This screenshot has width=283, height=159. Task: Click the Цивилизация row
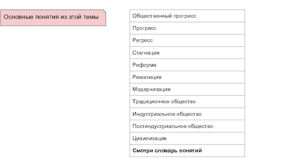187,139
